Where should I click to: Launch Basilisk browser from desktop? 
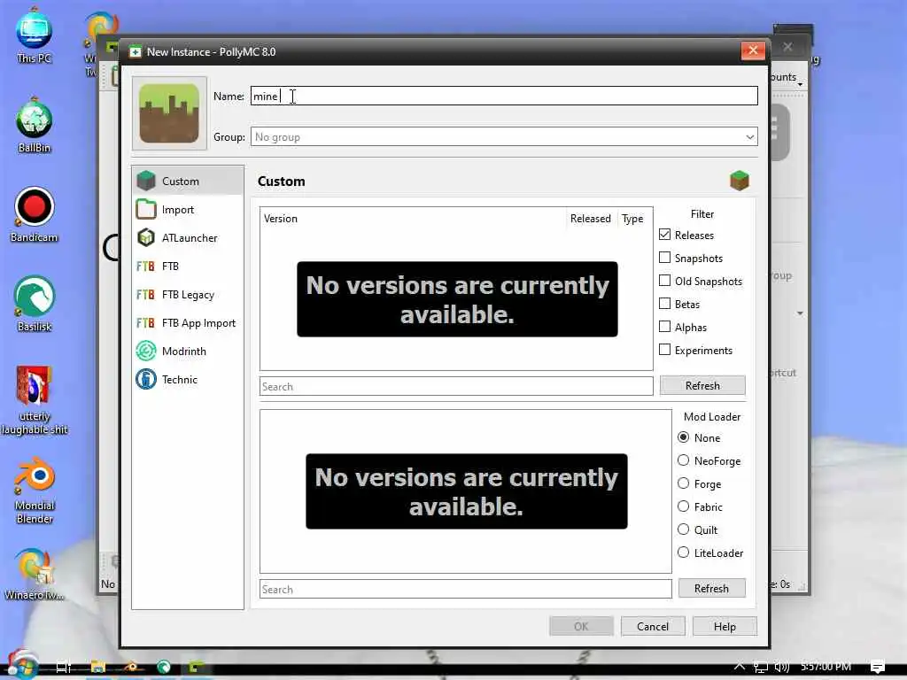coord(35,305)
